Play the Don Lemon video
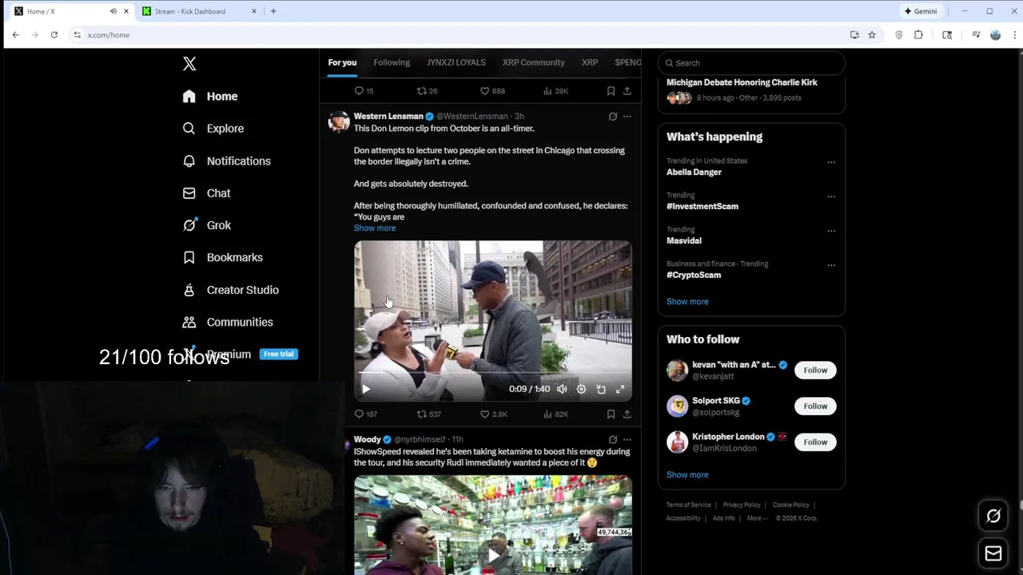Screen dimensions: 1023x575 366,389
